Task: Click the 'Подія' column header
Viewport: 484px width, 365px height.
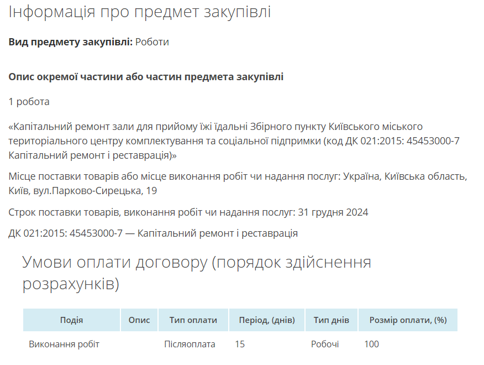Action: pyautogui.click(x=71, y=320)
